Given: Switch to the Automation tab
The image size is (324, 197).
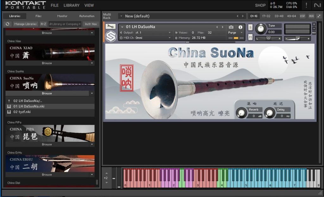Looking at the screenshot, I should tap(87, 16).
